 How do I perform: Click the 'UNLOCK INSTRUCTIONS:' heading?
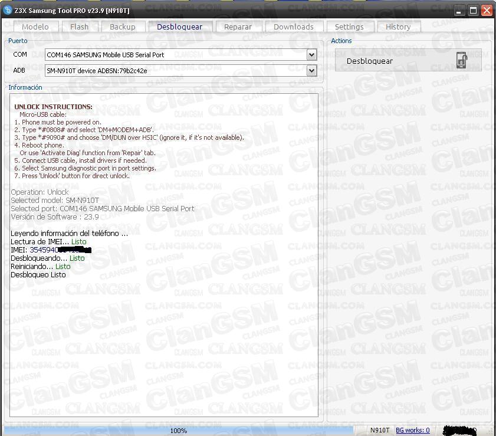(x=53, y=107)
